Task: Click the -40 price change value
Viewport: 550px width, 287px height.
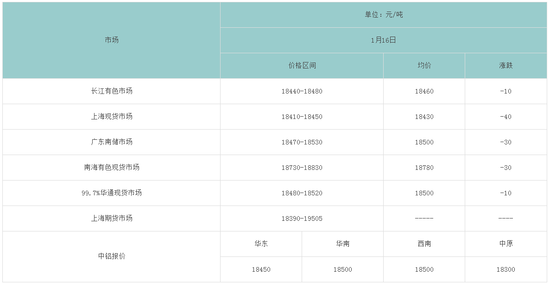Action: coord(506,117)
